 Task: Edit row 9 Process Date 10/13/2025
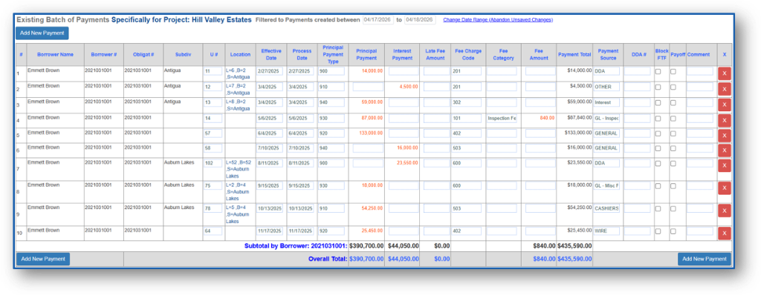[x=300, y=209]
